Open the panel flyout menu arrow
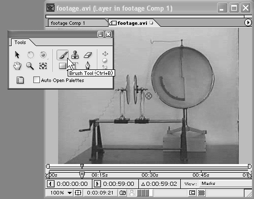Screen dimensions: 254x199 click(x=248, y=22)
